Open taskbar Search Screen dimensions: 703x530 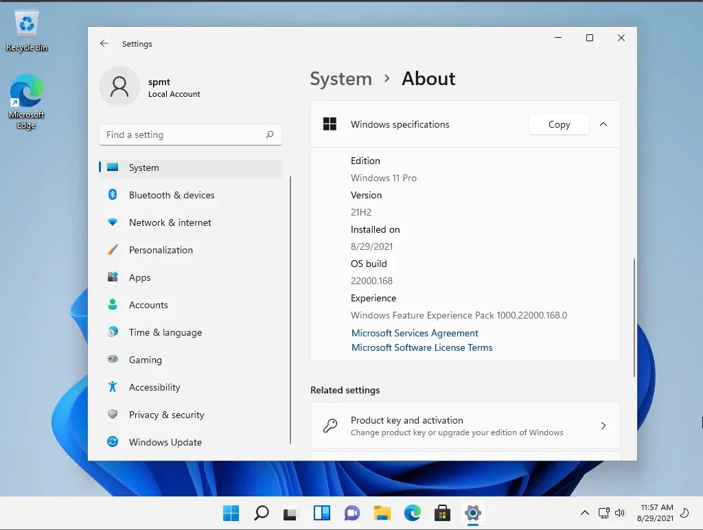[262, 513]
